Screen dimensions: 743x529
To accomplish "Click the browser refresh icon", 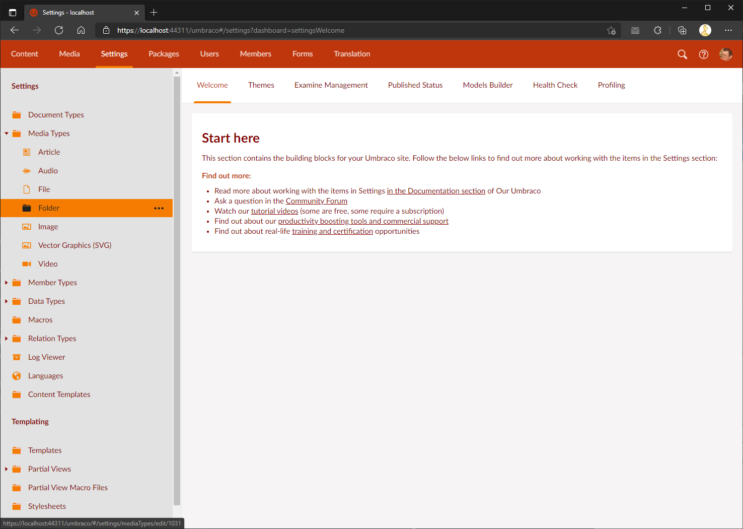I will click(x=59, y=30).
